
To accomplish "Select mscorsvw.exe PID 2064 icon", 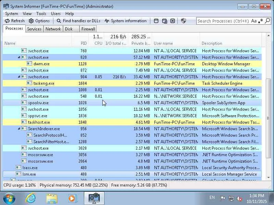I will coord(24,161).
